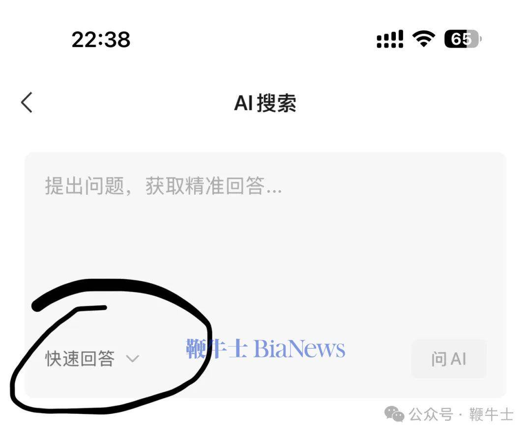531x436 pixels.
Task: Click the 22:38 clock in the status bar
Action: coord(101,40)
